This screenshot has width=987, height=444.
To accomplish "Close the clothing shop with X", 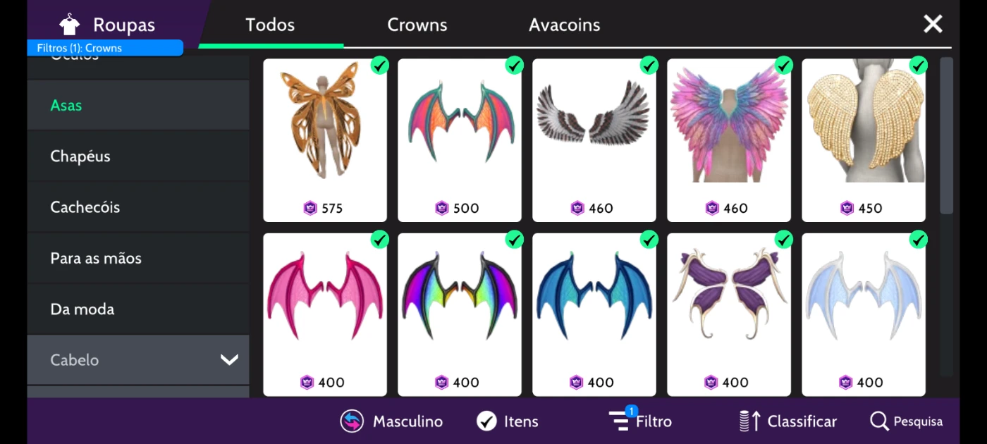I will (933, 24).
